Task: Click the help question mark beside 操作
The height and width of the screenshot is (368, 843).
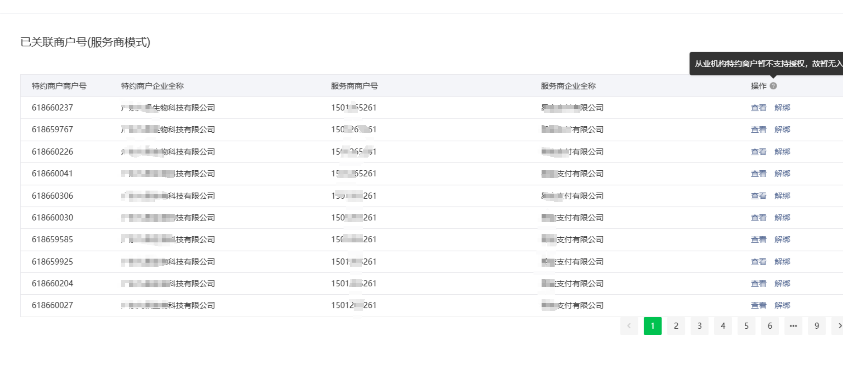Action: 773,86
